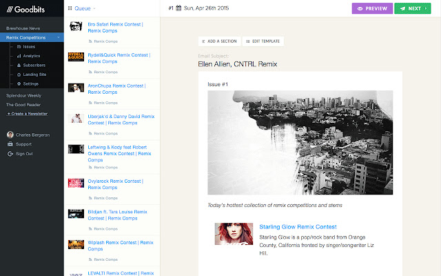Screen dimensions: 441x276
Task: Click Bildjan queue thumbnail
Action: tap(76, 214)
